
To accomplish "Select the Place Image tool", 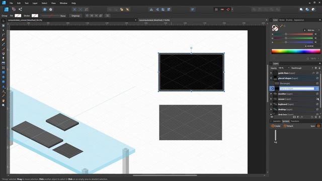I will pyautogui.click(x=4, y=63).
